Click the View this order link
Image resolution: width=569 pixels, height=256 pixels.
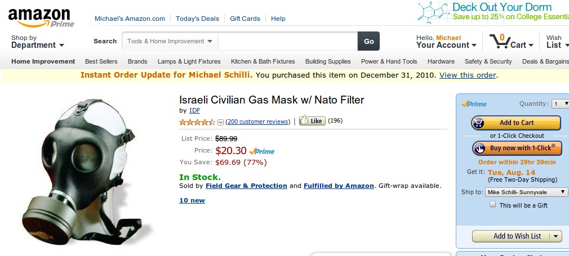(x=468, y=75)
